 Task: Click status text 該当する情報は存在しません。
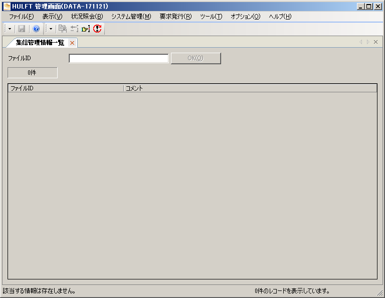click(x=39, y=291)
